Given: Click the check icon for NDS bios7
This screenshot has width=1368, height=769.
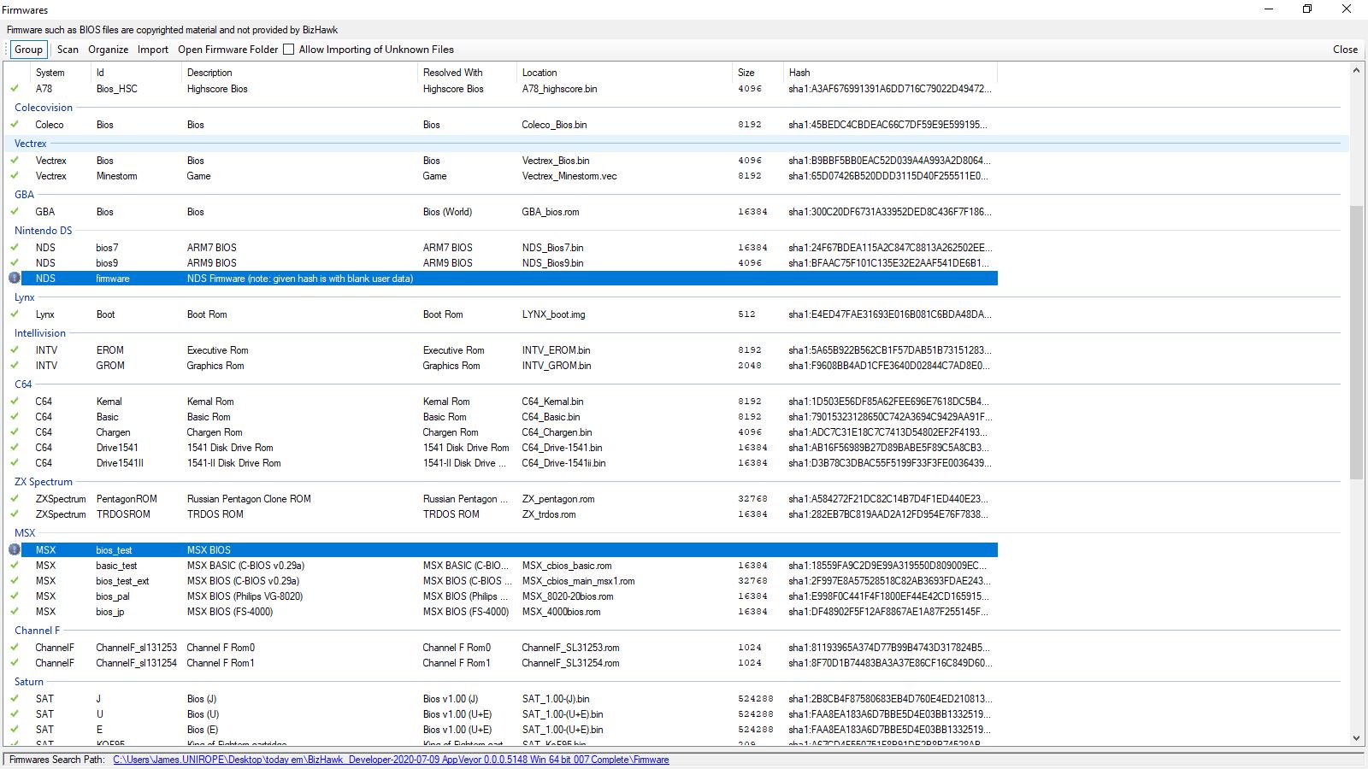Looking at the screenshot, I should point(15,247).
